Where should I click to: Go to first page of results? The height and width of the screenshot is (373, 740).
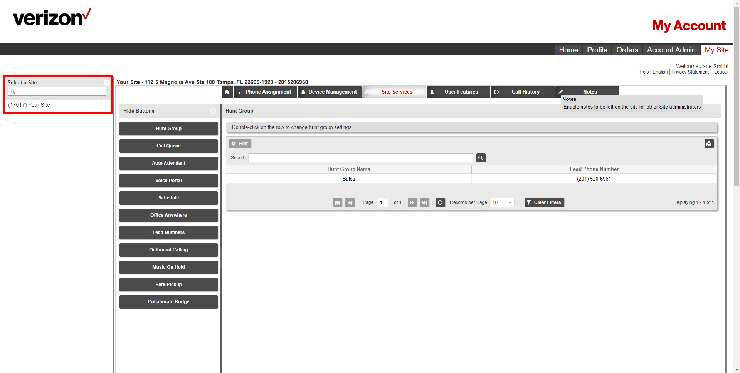click(x=338, y=202)
